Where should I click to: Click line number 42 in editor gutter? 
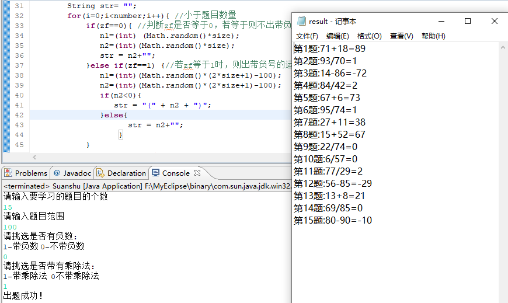[19, 115]
